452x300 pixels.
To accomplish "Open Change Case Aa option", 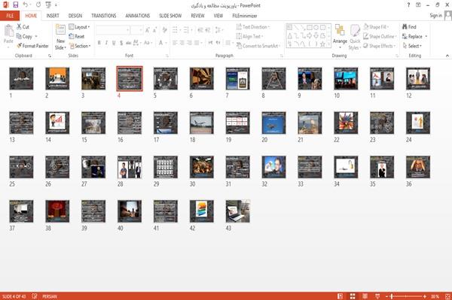I will point(148,43).
